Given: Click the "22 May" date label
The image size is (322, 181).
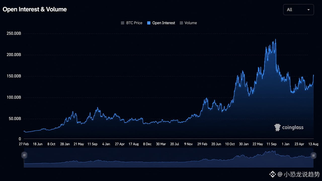Looking at the screenshot, I should (x=258, y=144).
